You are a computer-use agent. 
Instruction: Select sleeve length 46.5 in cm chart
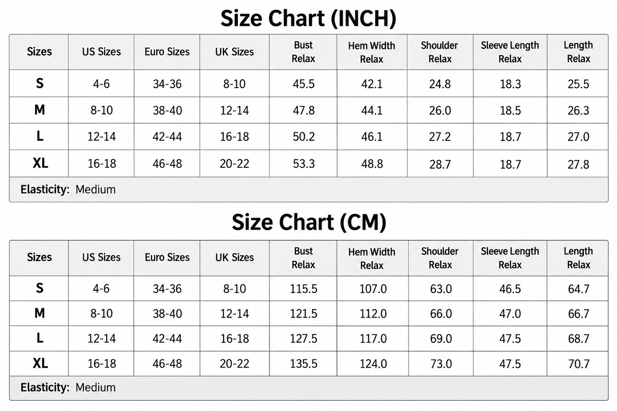pyautogui.click(x=510, y=289)
